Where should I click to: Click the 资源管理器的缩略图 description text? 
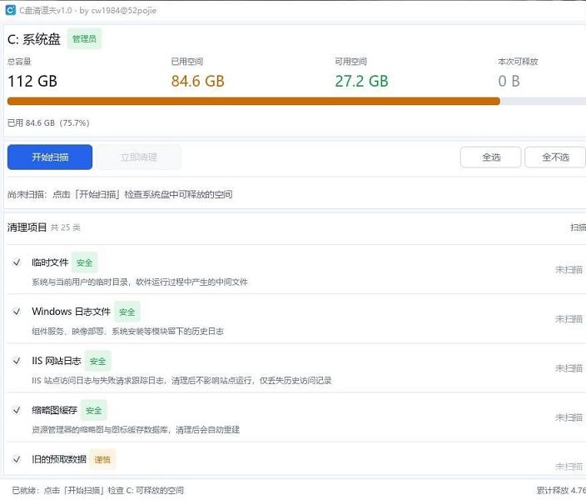point(136,430)
